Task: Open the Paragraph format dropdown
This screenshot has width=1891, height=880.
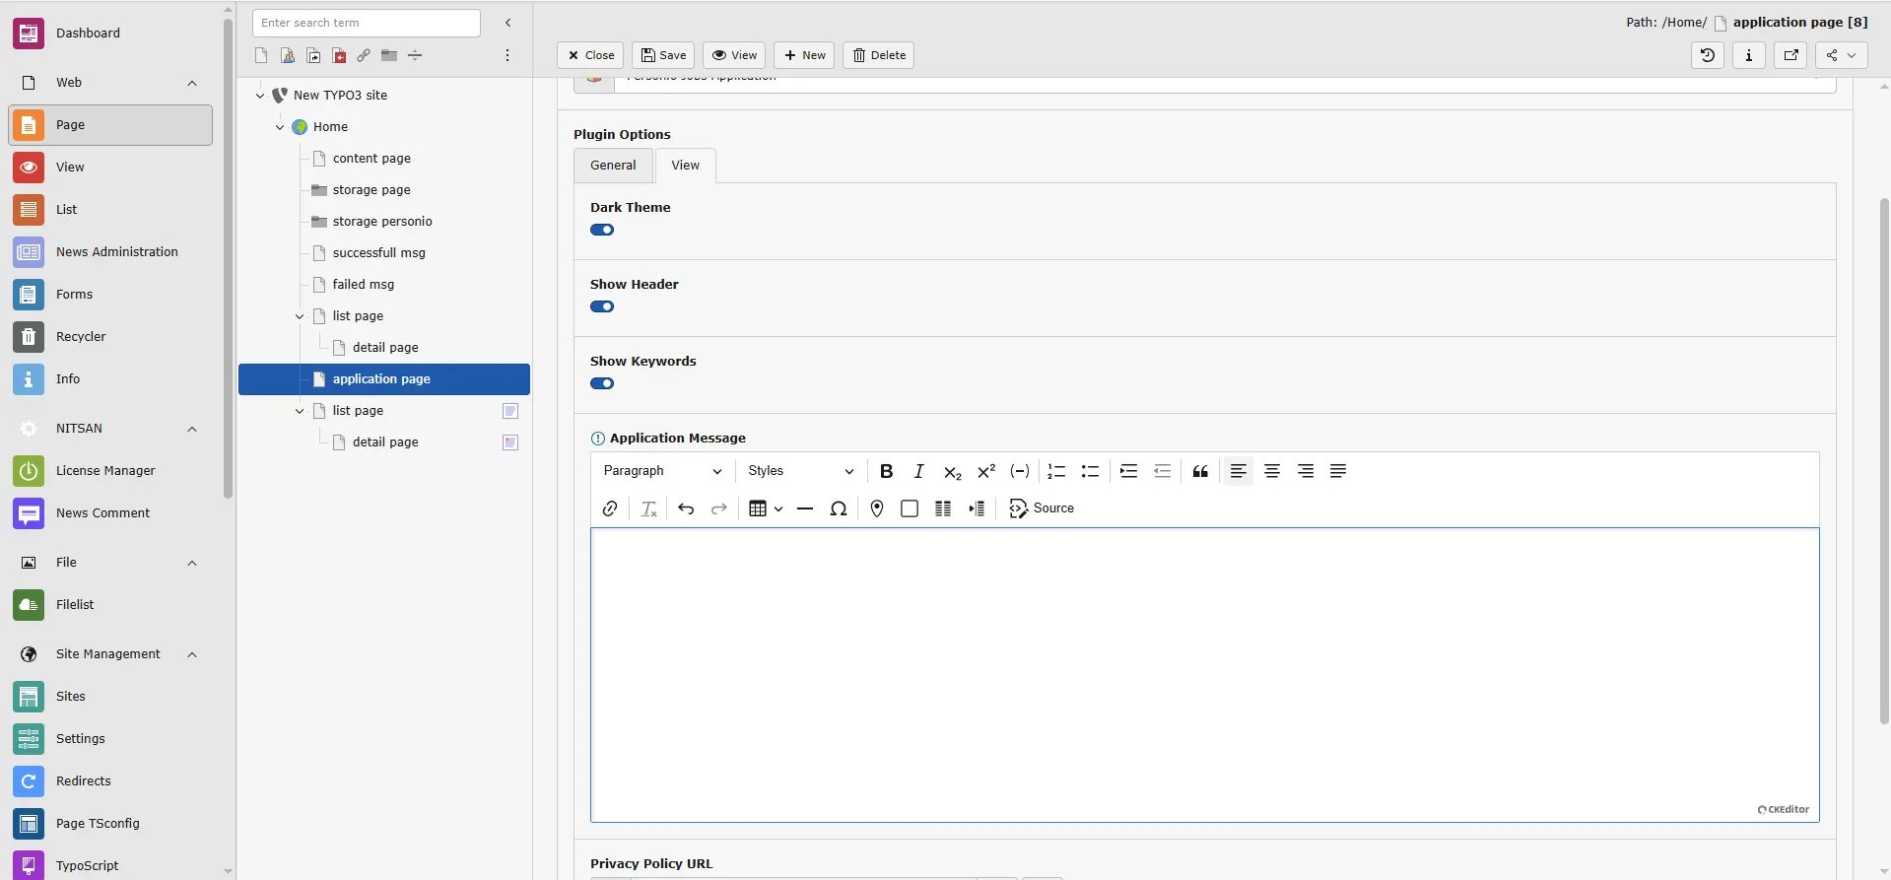Action: [662, 471]
